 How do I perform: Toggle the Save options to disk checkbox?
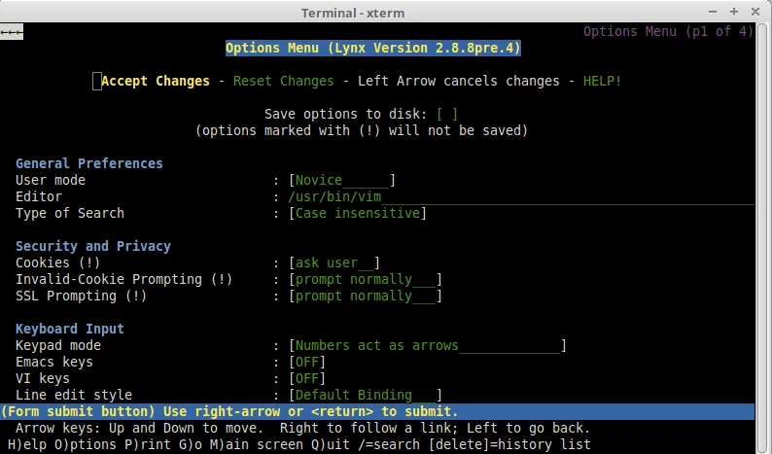[447, 114]
